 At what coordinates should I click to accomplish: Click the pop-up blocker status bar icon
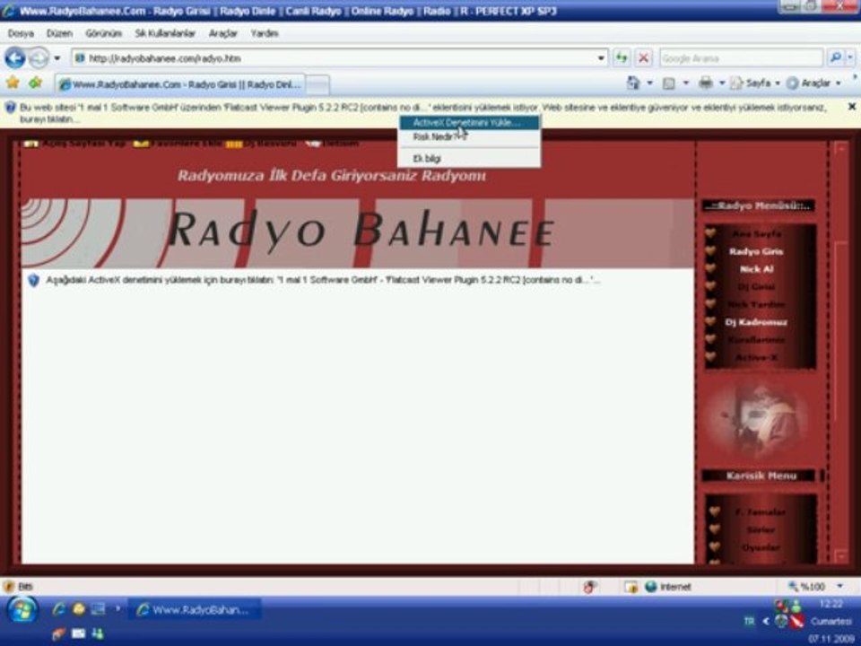[590, 587]
